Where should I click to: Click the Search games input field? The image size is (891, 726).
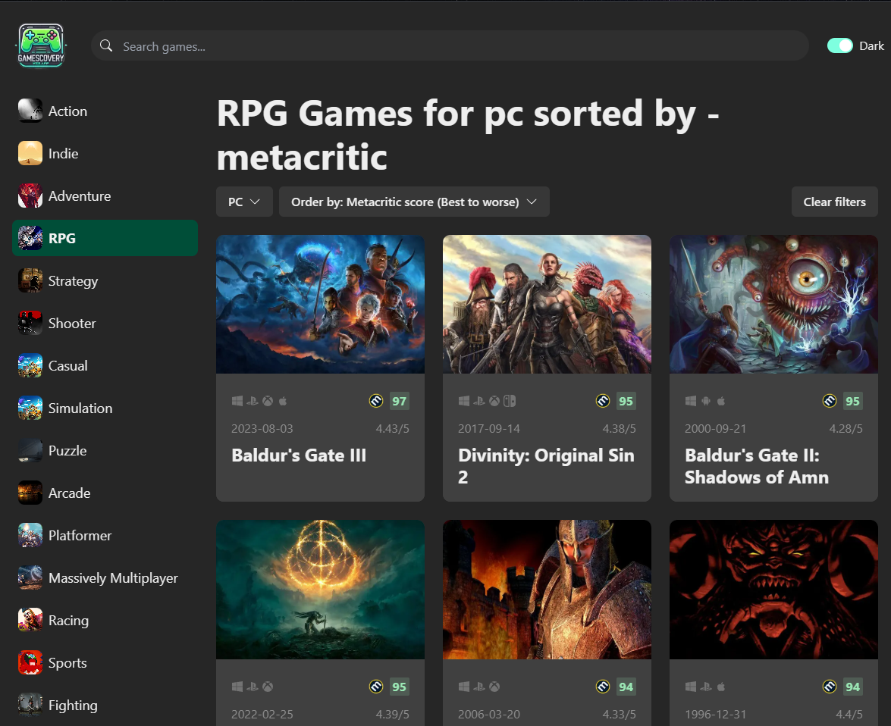click(x=450, y=45)
